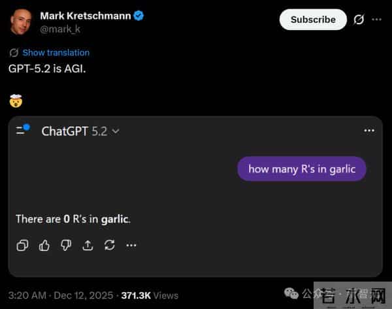The width and height of the screenshot is (392, 309).
Task: Open ChatGPT conversation options (three dots)
Action: pos(369,131)
